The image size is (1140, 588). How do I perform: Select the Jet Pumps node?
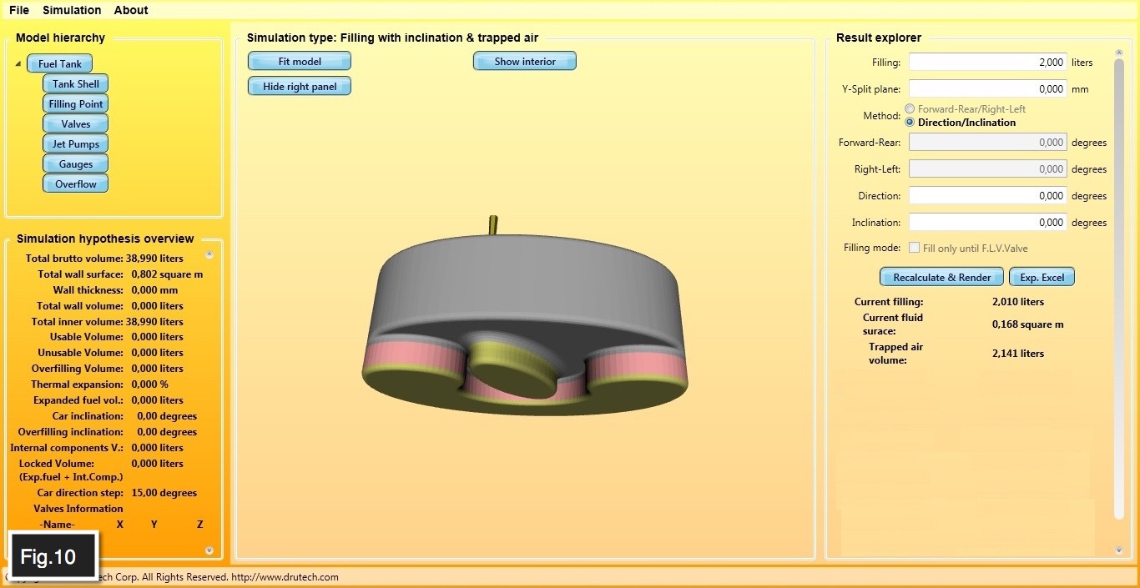click(76, 144)
